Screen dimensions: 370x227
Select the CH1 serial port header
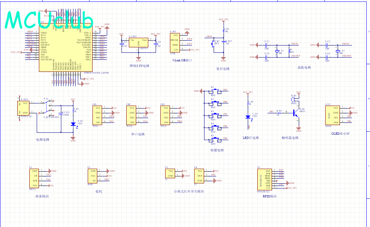97,115
